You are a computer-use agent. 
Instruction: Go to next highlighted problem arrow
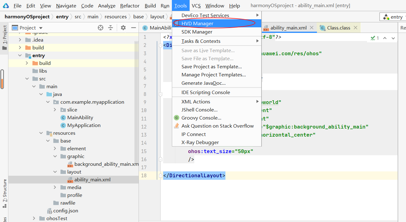point(393,38)
